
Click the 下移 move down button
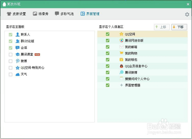tap(179, 27)
